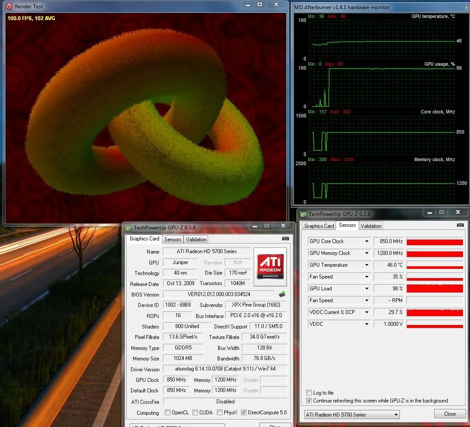This screenshot has height=427, width=470.
Task: Click the Bandwidth 76.8 GB/s value
Action: [264, 358]
